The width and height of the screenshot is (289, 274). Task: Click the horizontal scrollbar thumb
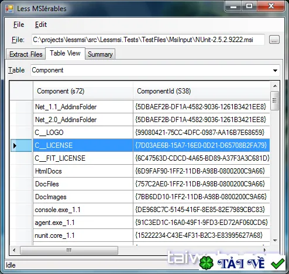[69, 250]
